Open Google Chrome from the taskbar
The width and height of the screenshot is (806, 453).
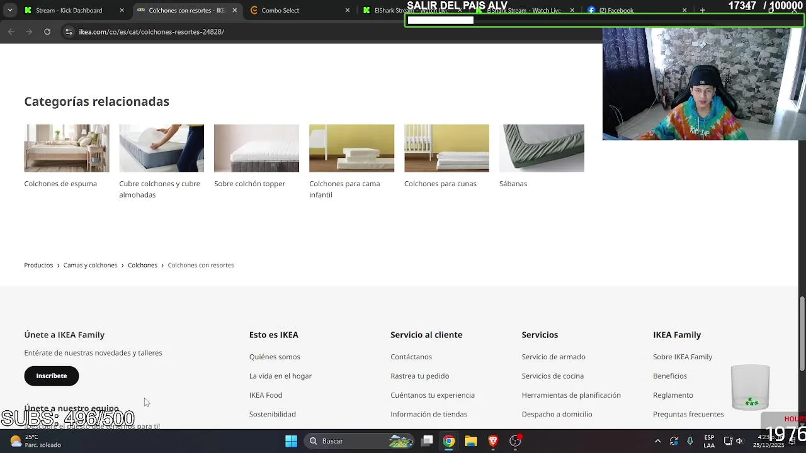click(448, 441)
